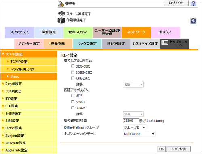Click the administrator user icon
This screenshot has height=154, width=202.
point(61,4)
